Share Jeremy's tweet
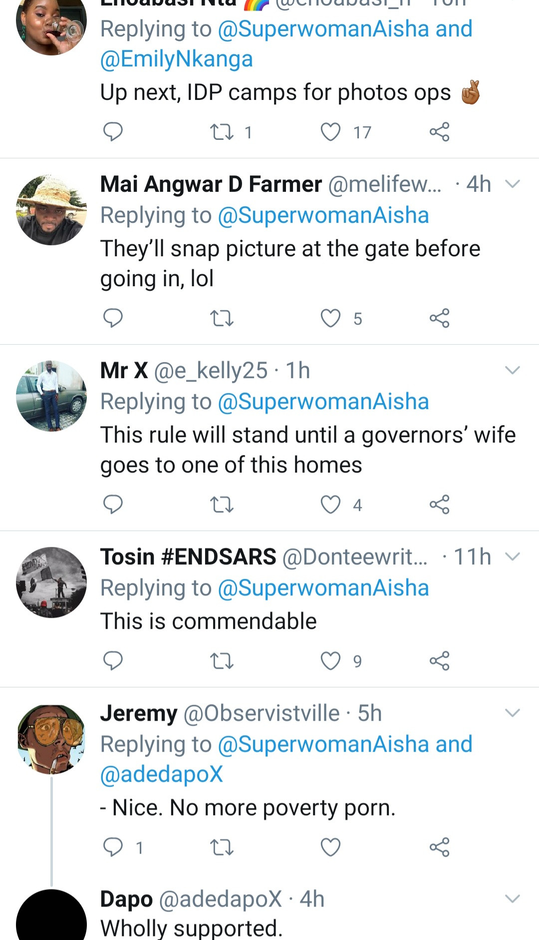The width and height of the screenshot is (539, 940). 439,847
